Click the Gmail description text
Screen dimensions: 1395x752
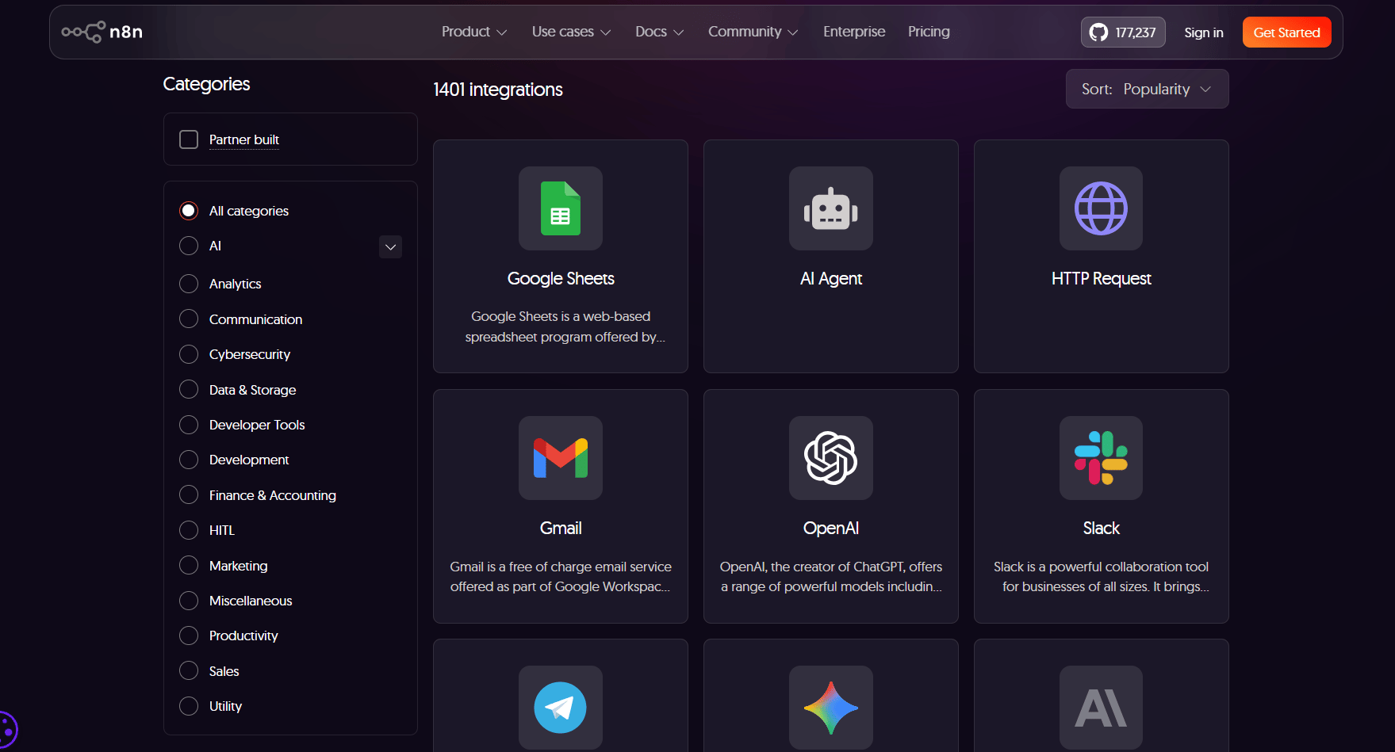point(561,577)
